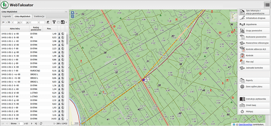Switch to the Ewidencja tab
The image size is (271, 126).
pyautogui.click(x=40, y=16)
